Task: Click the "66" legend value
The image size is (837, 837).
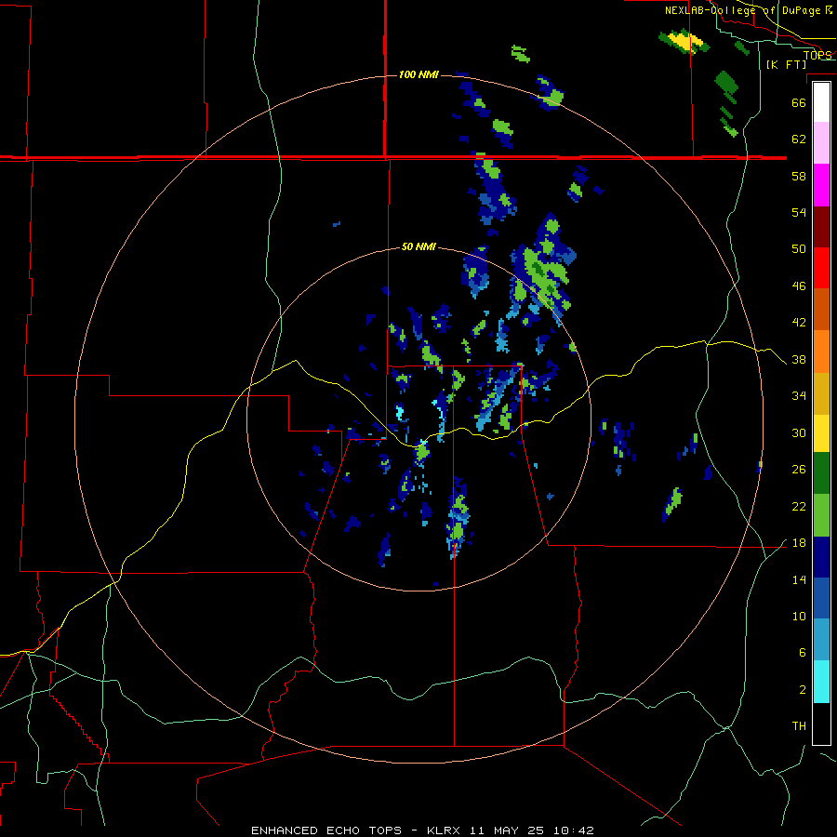Action: 799,102
